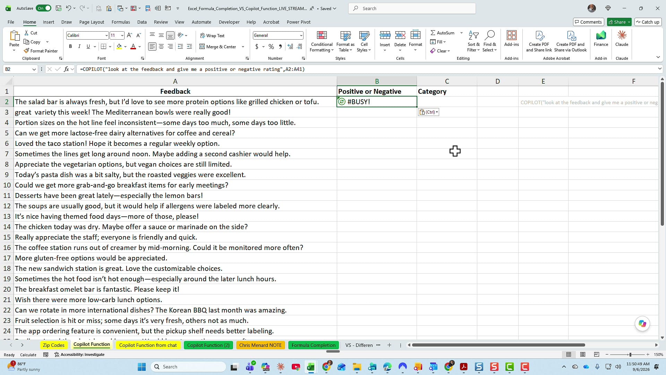Click Decrease Font Size icon
This screenshot has height=375, width=666.
[138, 35]
